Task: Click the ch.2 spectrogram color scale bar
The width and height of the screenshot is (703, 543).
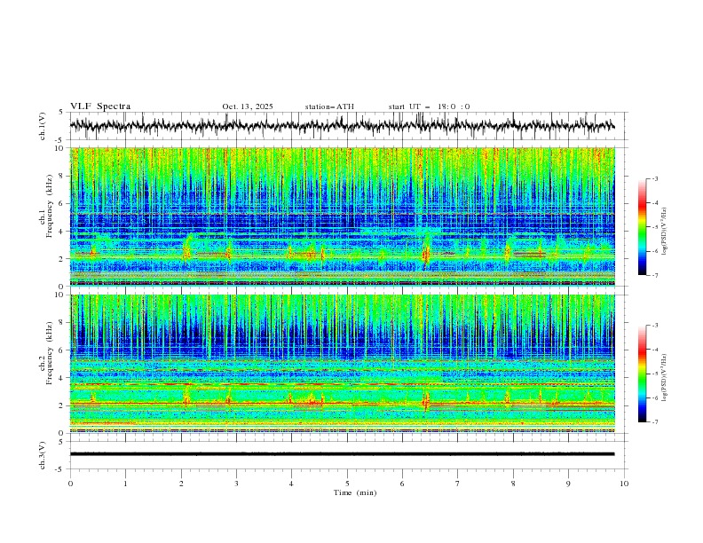Action: [x=642, y=374]
